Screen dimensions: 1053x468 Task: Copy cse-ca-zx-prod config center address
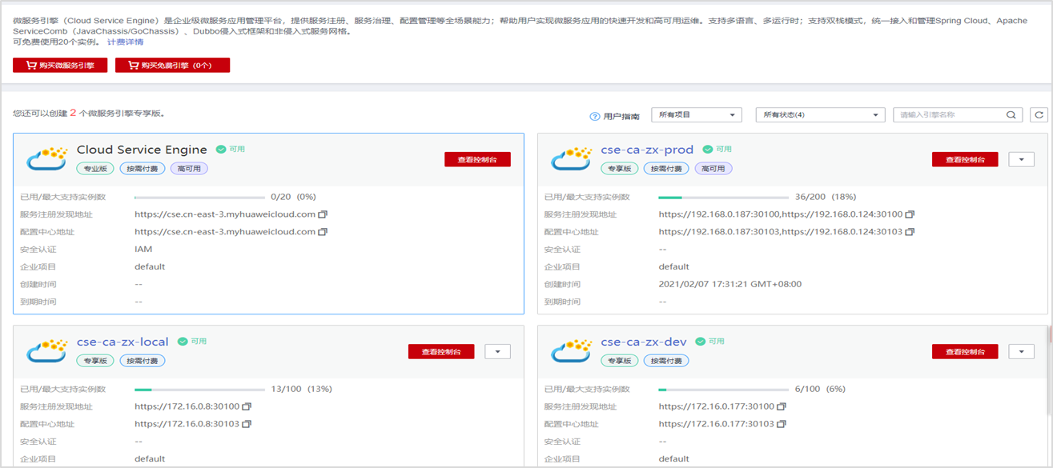tap(910, 232)
